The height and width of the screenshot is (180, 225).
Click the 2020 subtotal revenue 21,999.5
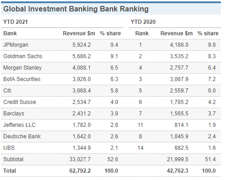(x=178, y=159)
